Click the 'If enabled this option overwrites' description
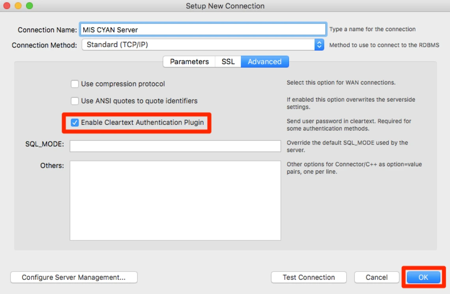The width and height of the screenshot is (450, 294). (x=351, y=103)
